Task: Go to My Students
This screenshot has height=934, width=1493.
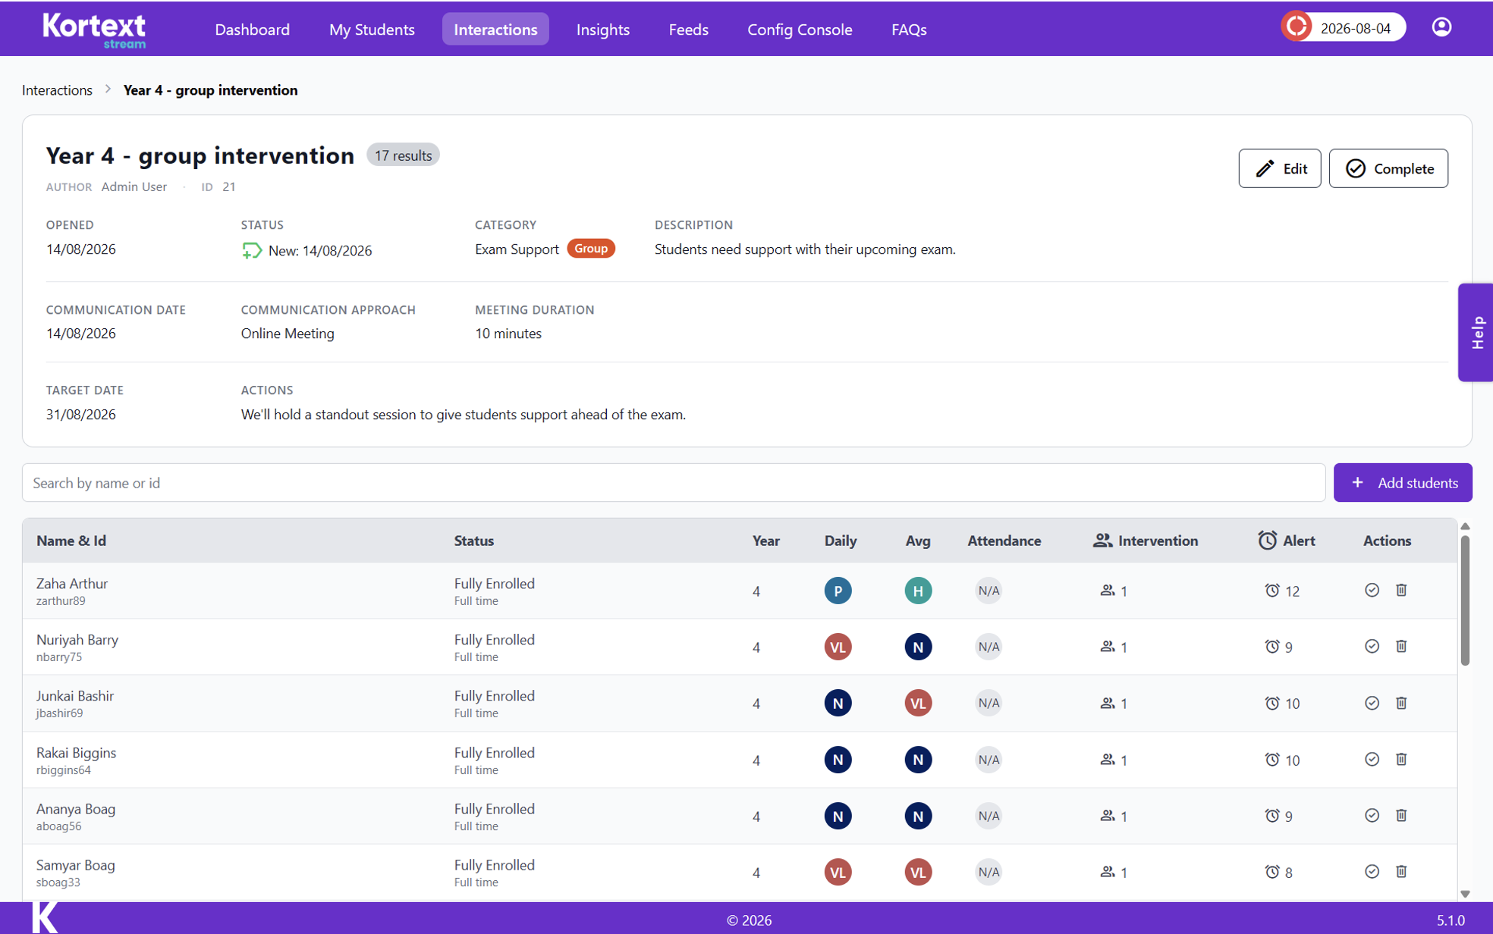Action: tap(372, 29)
